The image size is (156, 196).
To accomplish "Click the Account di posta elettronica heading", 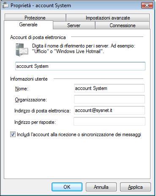I will pos(38,37).
